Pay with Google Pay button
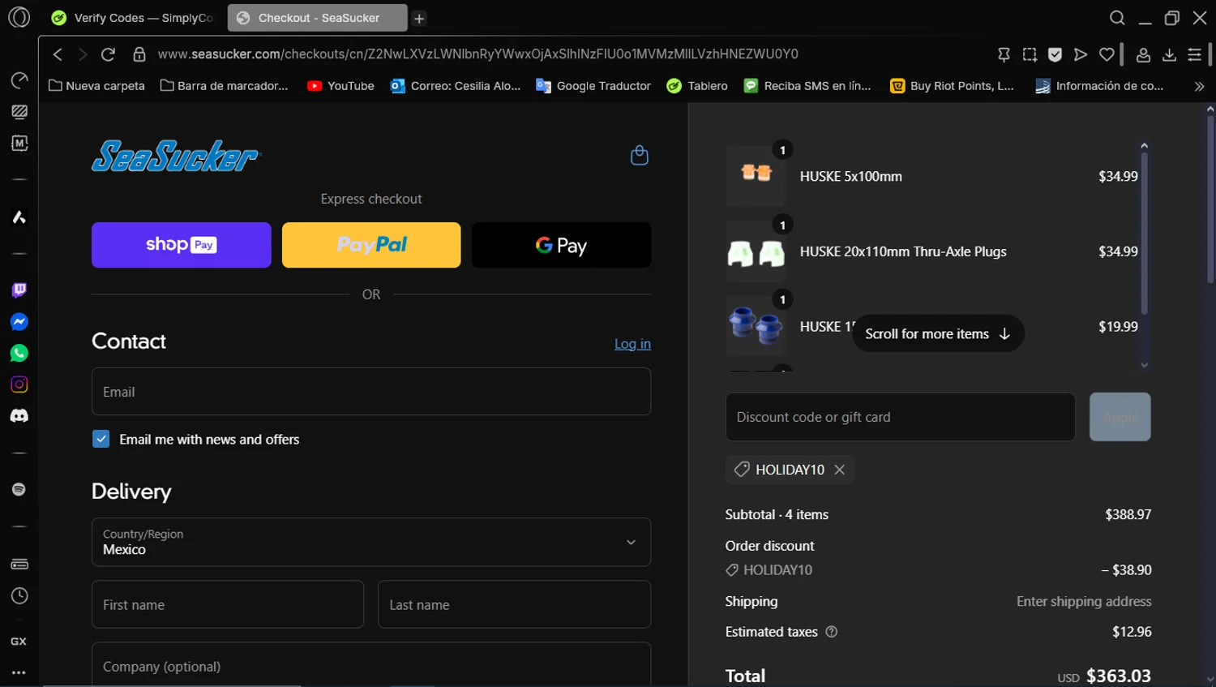The height and width of the screenshot is (687, 1216). (x=561, y=245)
